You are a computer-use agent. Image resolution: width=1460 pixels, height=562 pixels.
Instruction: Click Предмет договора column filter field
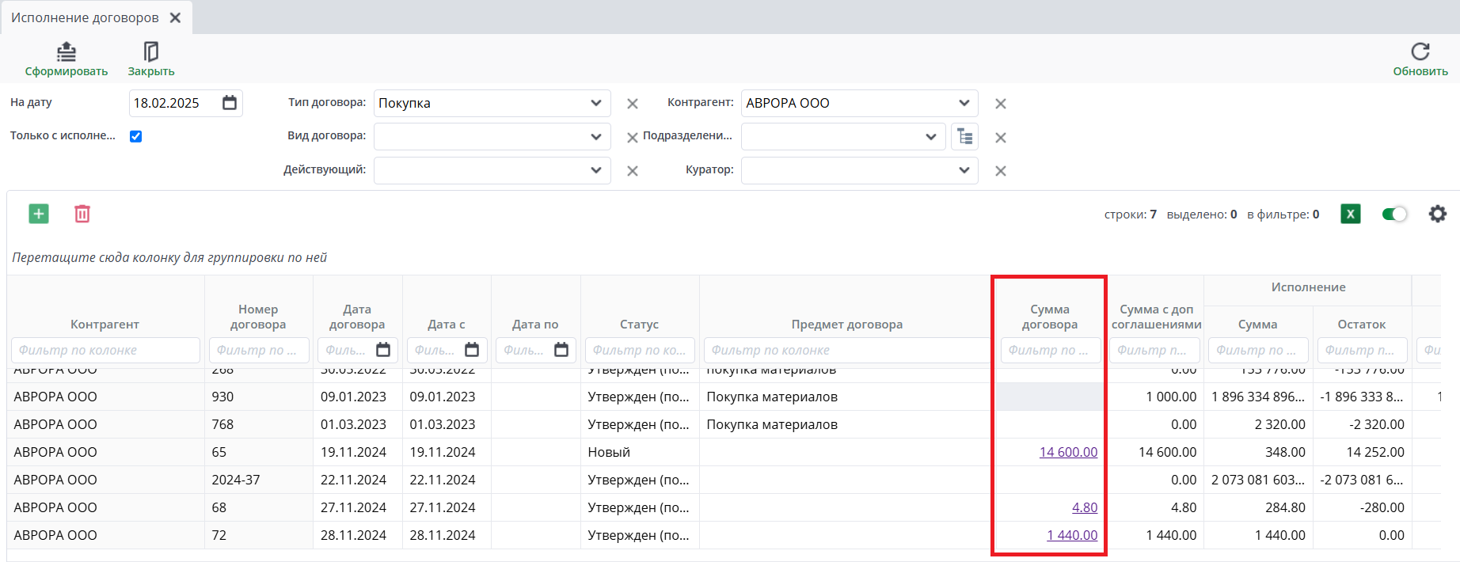[846, 350]
